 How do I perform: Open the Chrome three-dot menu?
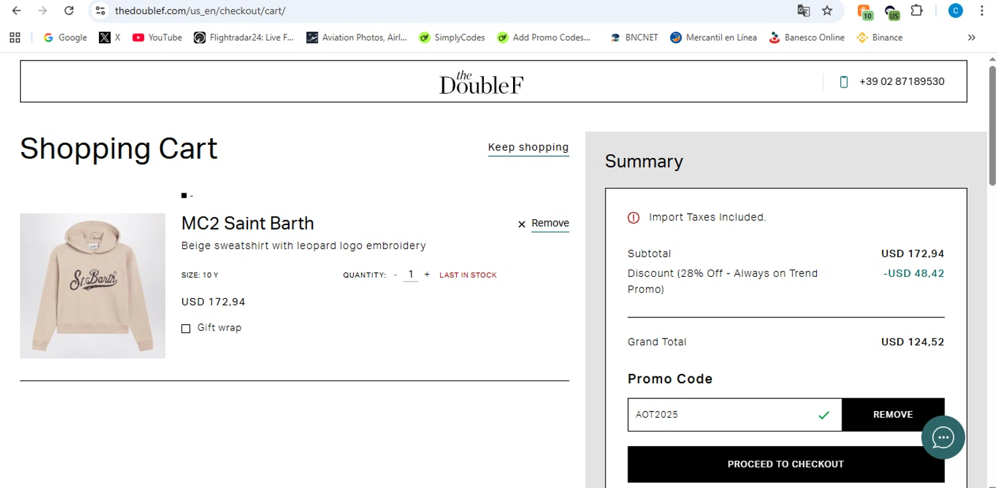click(x=982, y=11)
